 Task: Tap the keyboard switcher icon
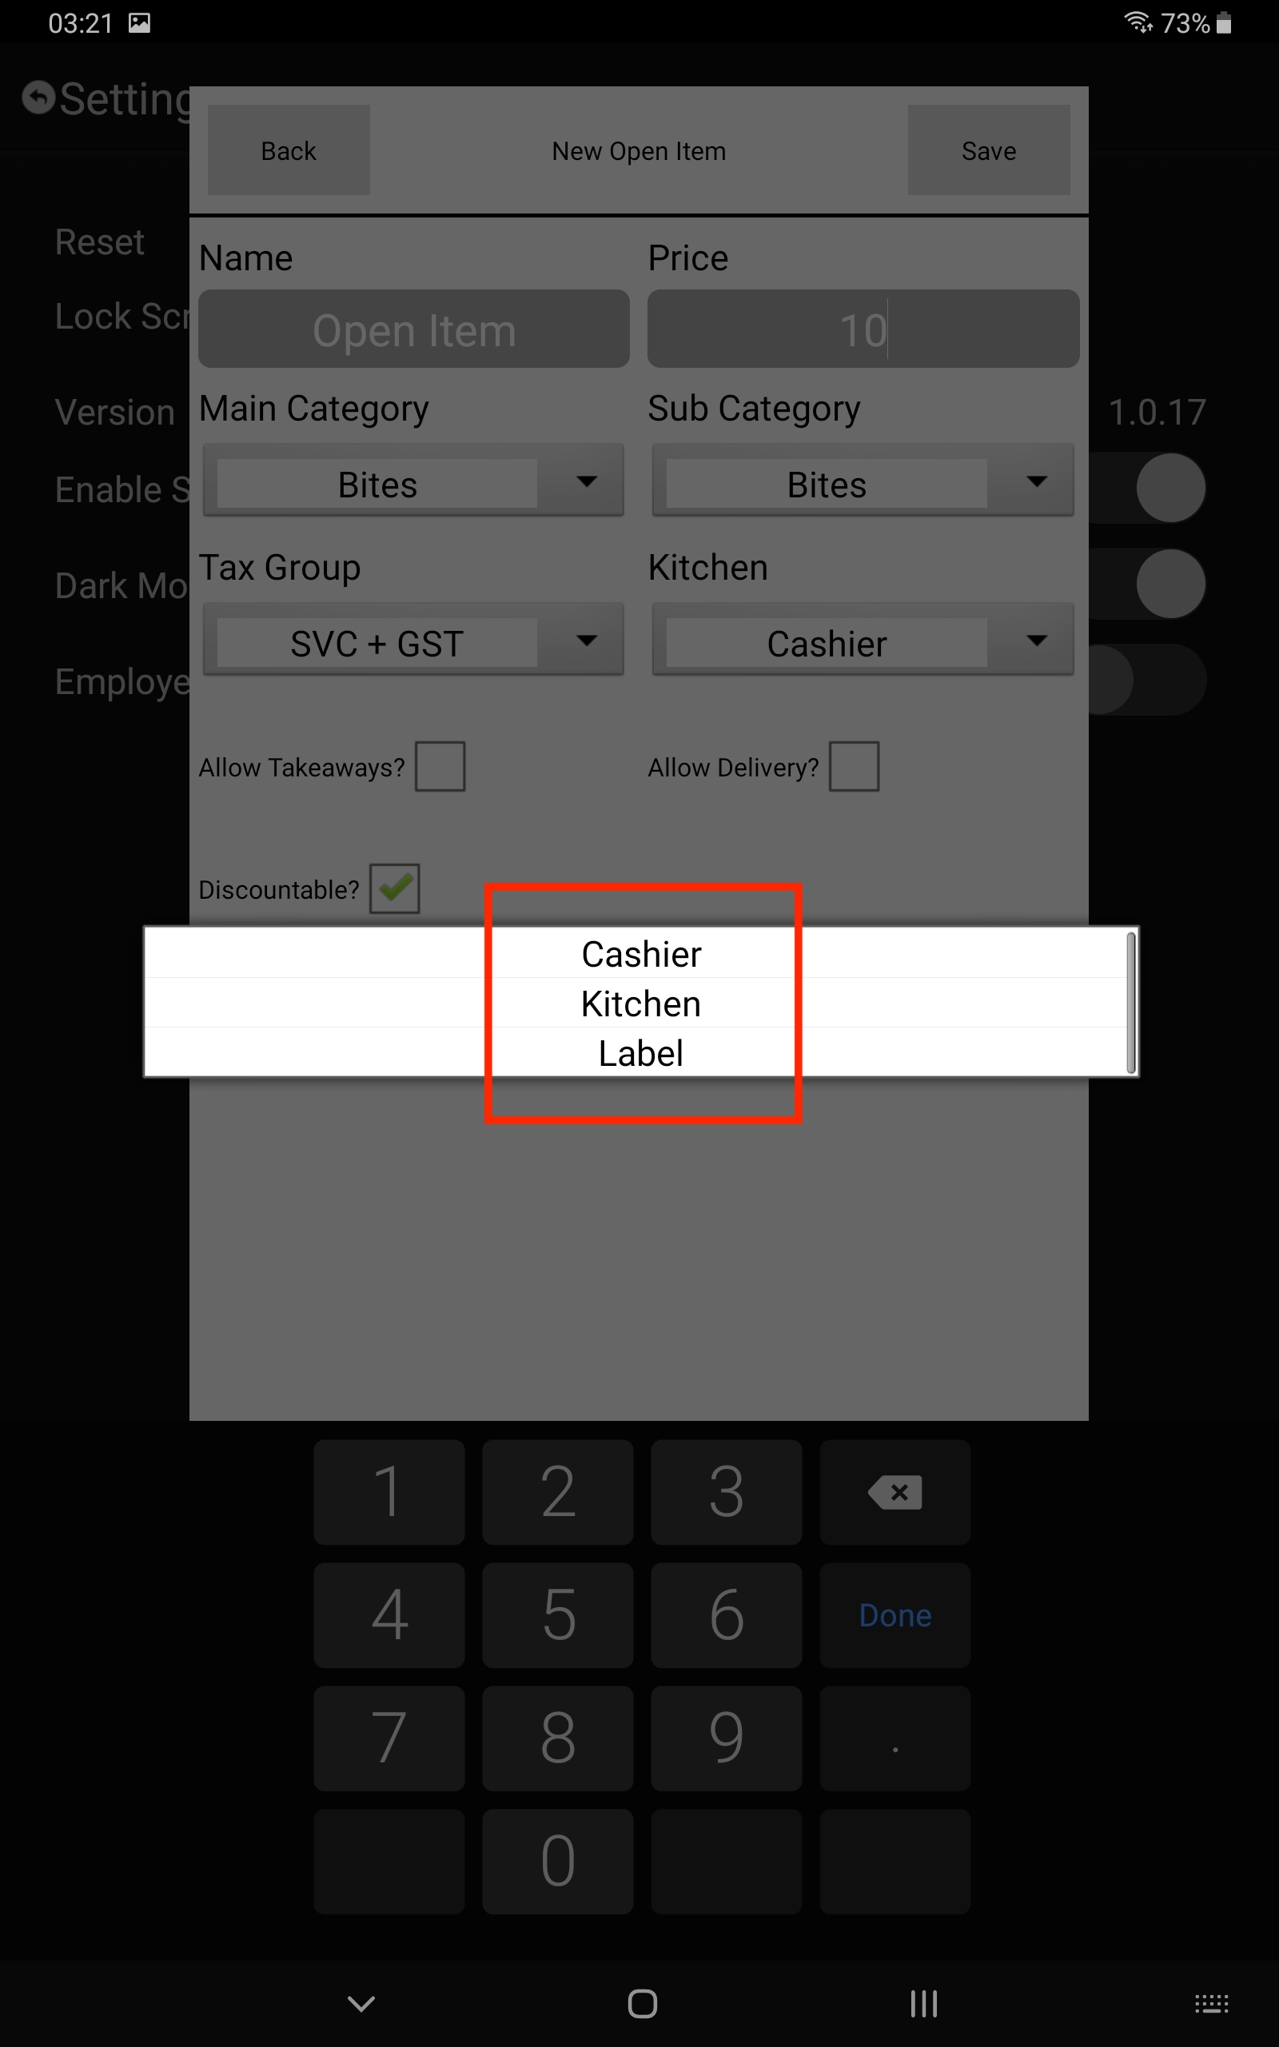(x=1211, y=2003)
